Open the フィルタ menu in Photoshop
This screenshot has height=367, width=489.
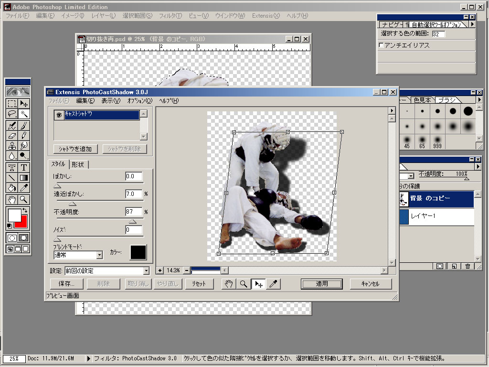170,16
